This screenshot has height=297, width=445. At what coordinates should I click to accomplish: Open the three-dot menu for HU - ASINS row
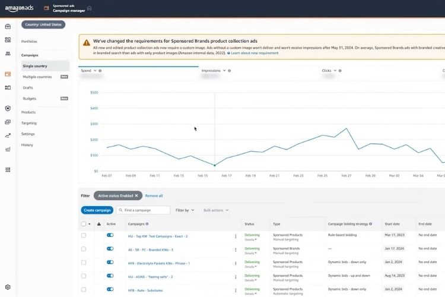pos(236,277)
